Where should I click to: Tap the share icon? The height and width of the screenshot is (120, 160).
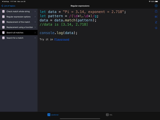[156, 11]
